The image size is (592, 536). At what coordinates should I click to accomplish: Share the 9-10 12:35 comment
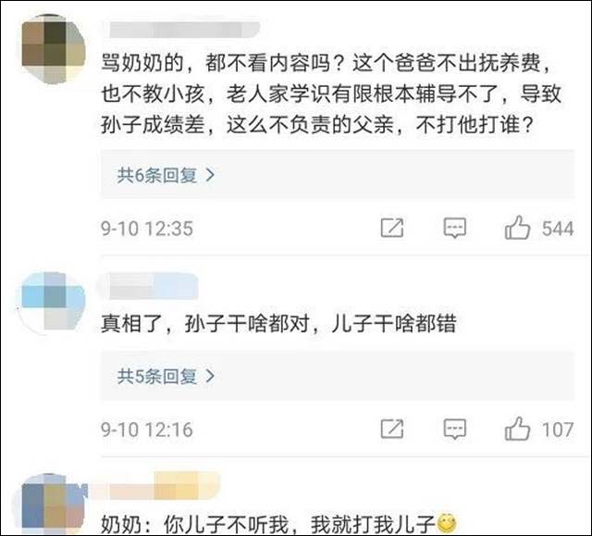pos(392,228)
